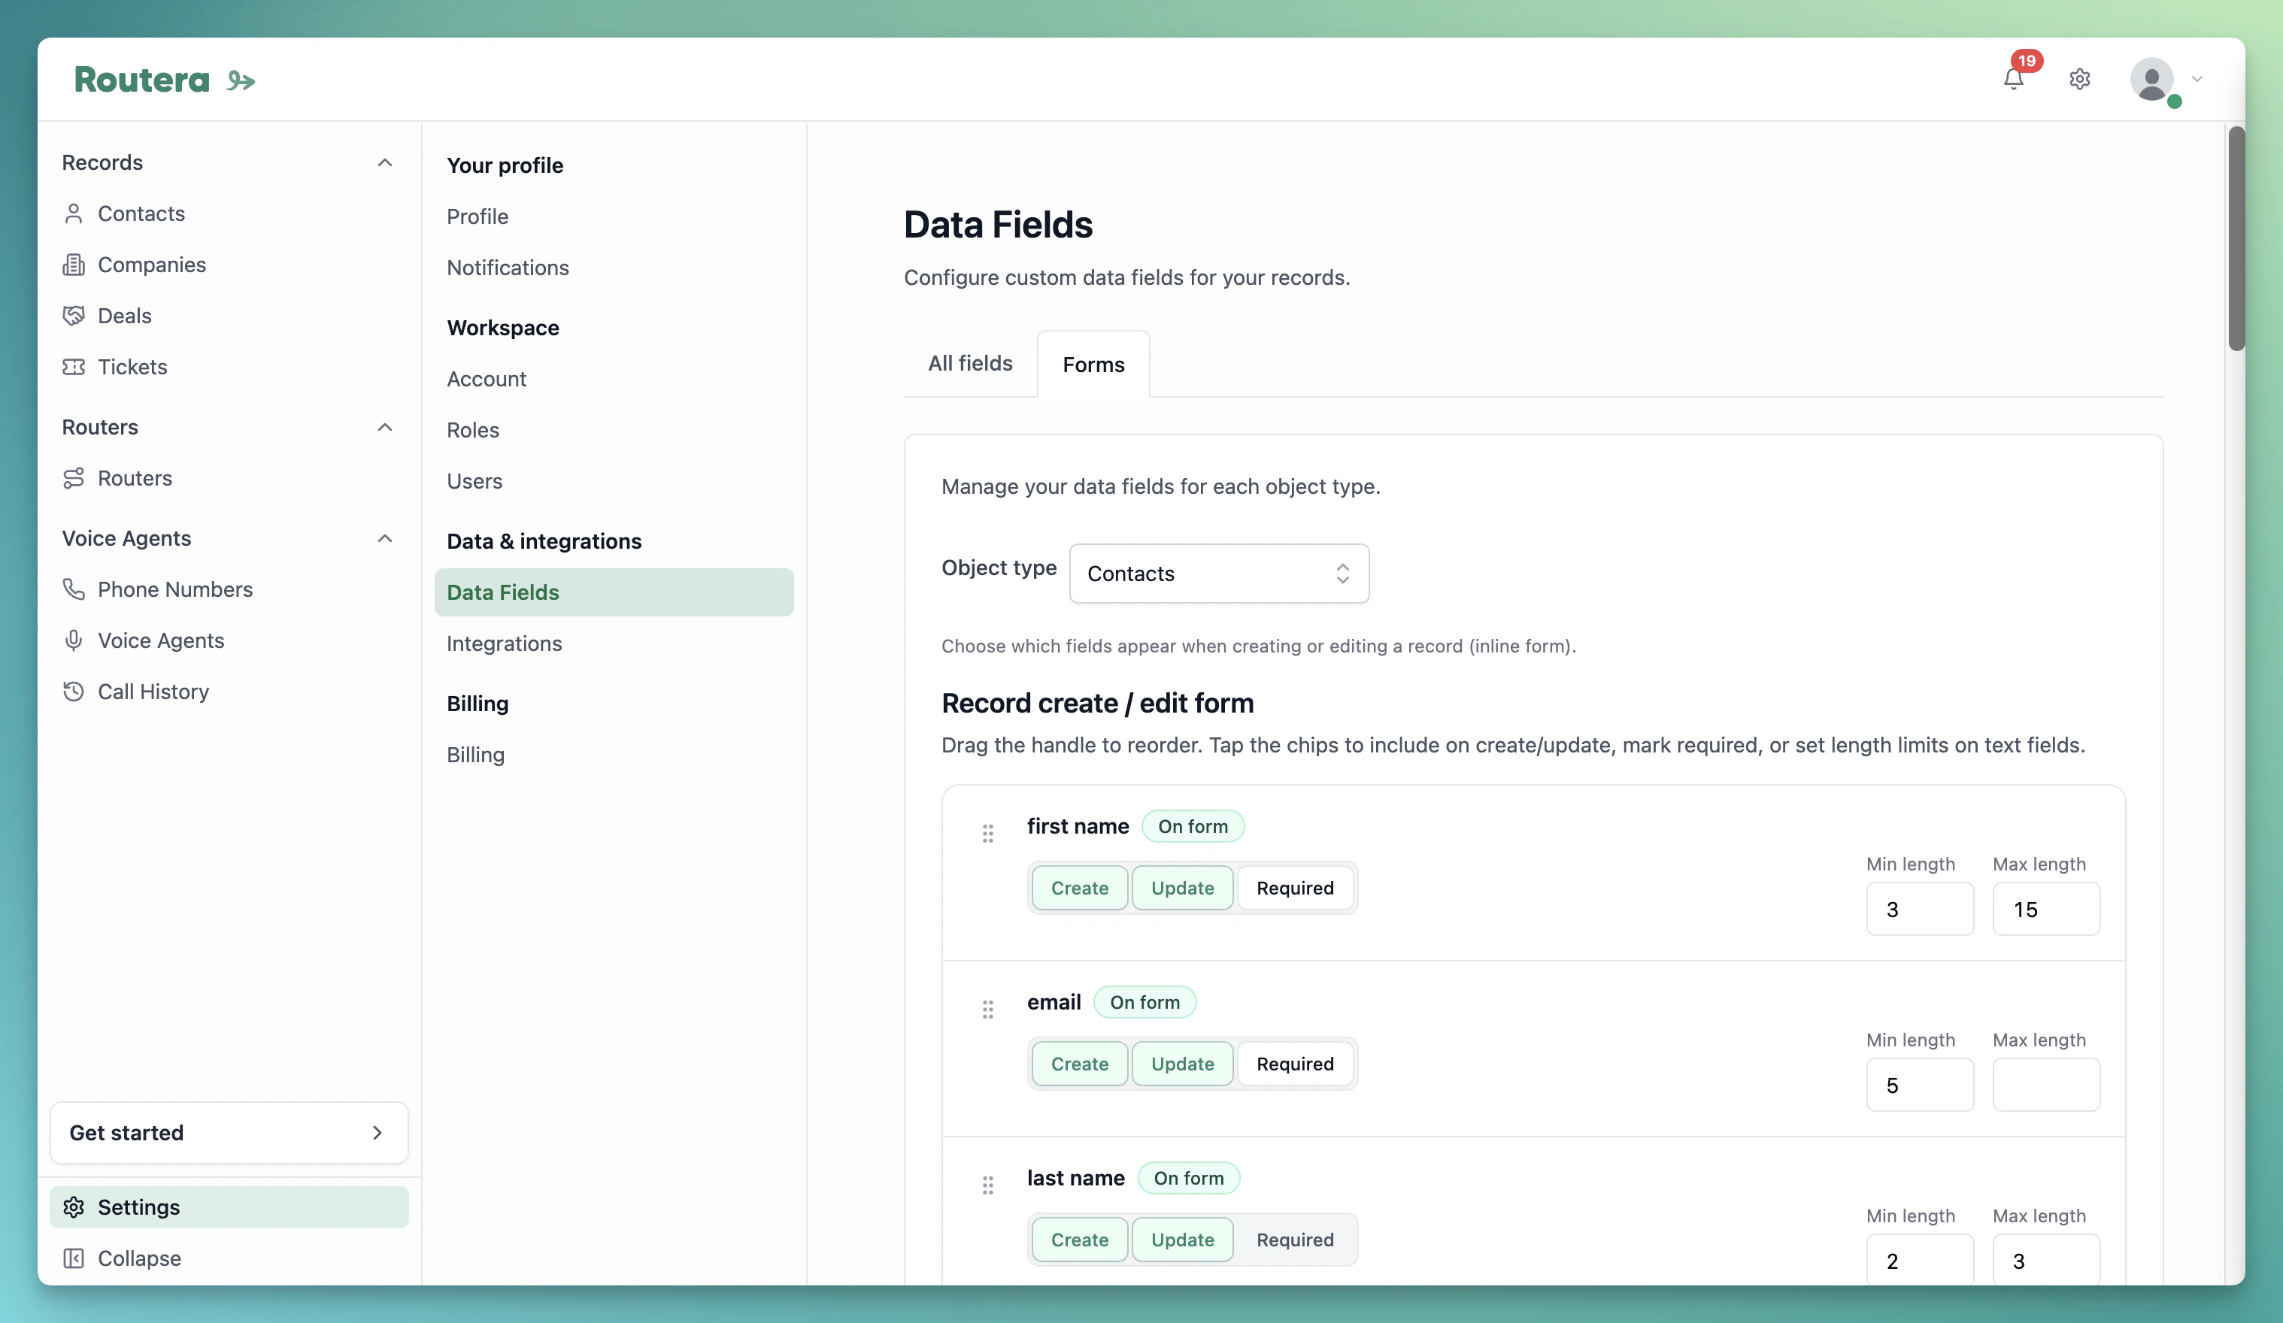Open the Roles settings page

coord(473,430)
